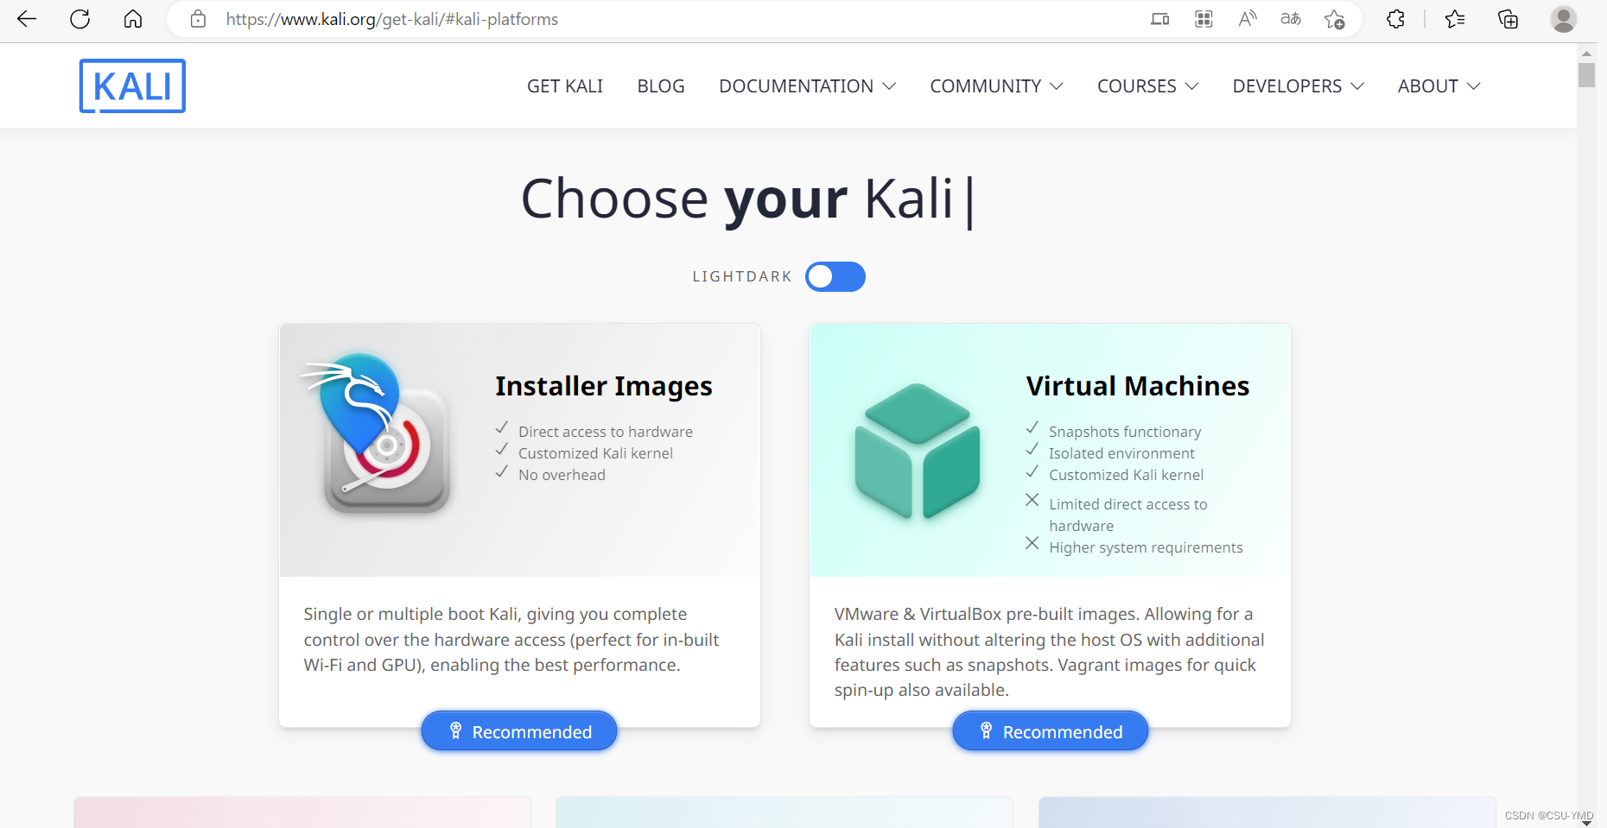The height and width of the screenshot is (828, 1607).
Task: Activate the Read Aloud icon
Action: [x=1248, y=19]
